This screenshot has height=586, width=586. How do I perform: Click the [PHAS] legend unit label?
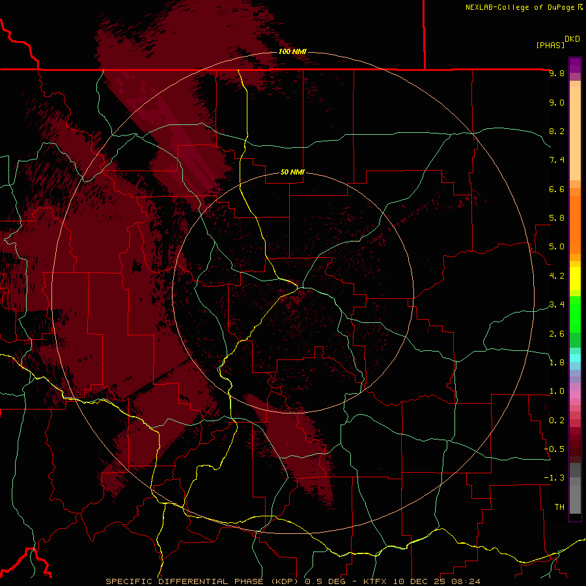550,45
